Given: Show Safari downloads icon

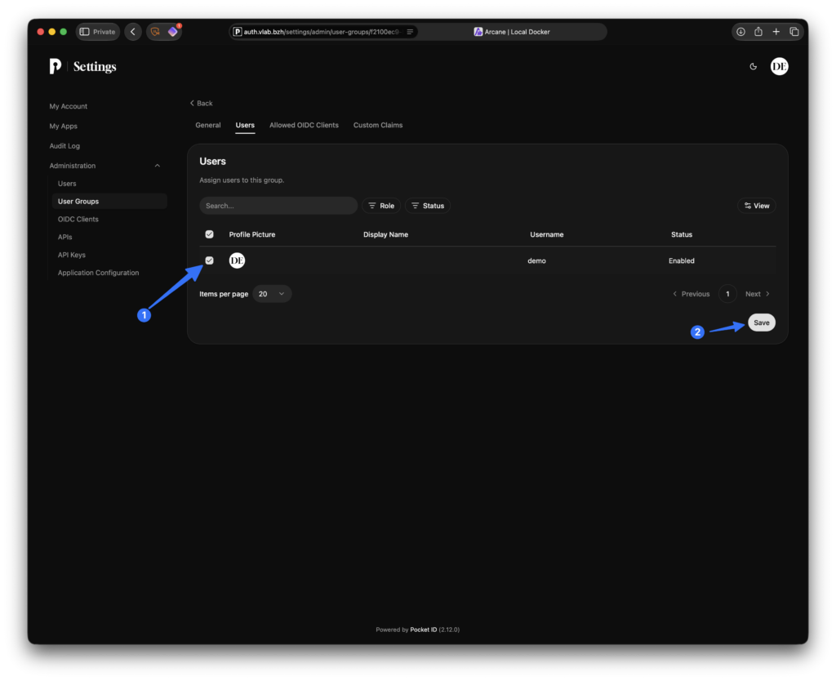Looking at the screenshot, I should coord(740,32).
